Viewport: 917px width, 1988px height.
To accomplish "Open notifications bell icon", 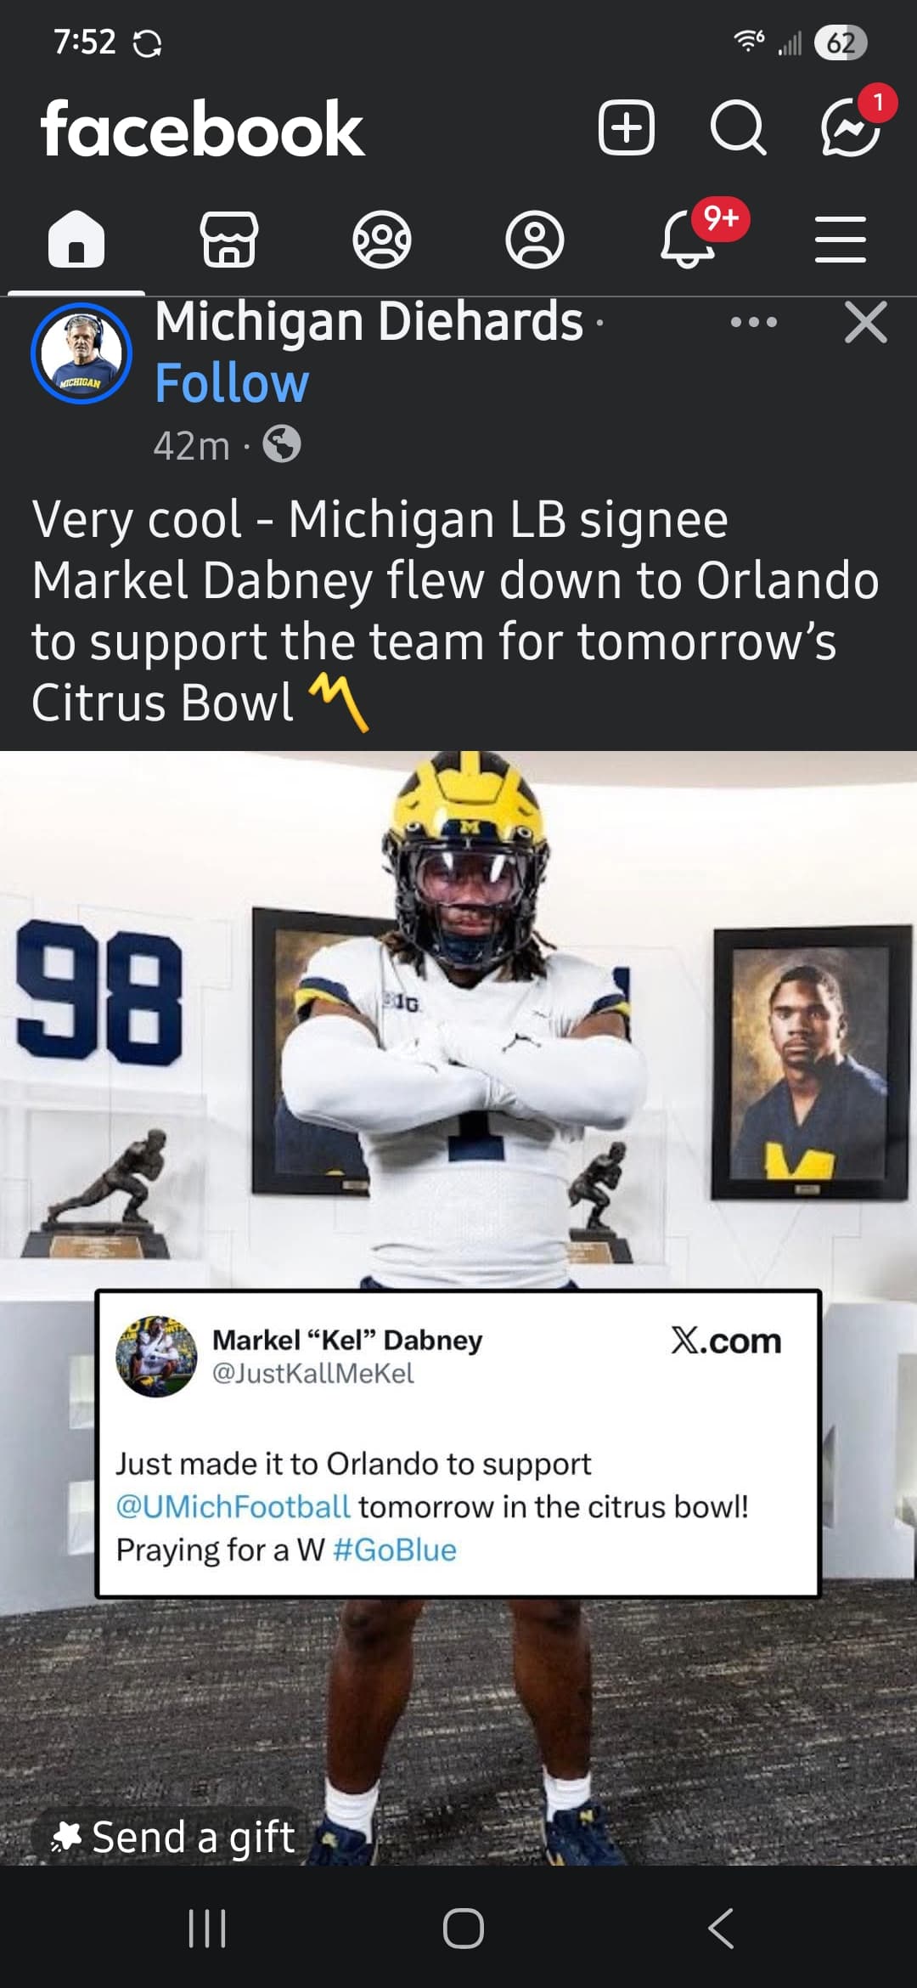I will pyautogui.click(x=688, y=239).
